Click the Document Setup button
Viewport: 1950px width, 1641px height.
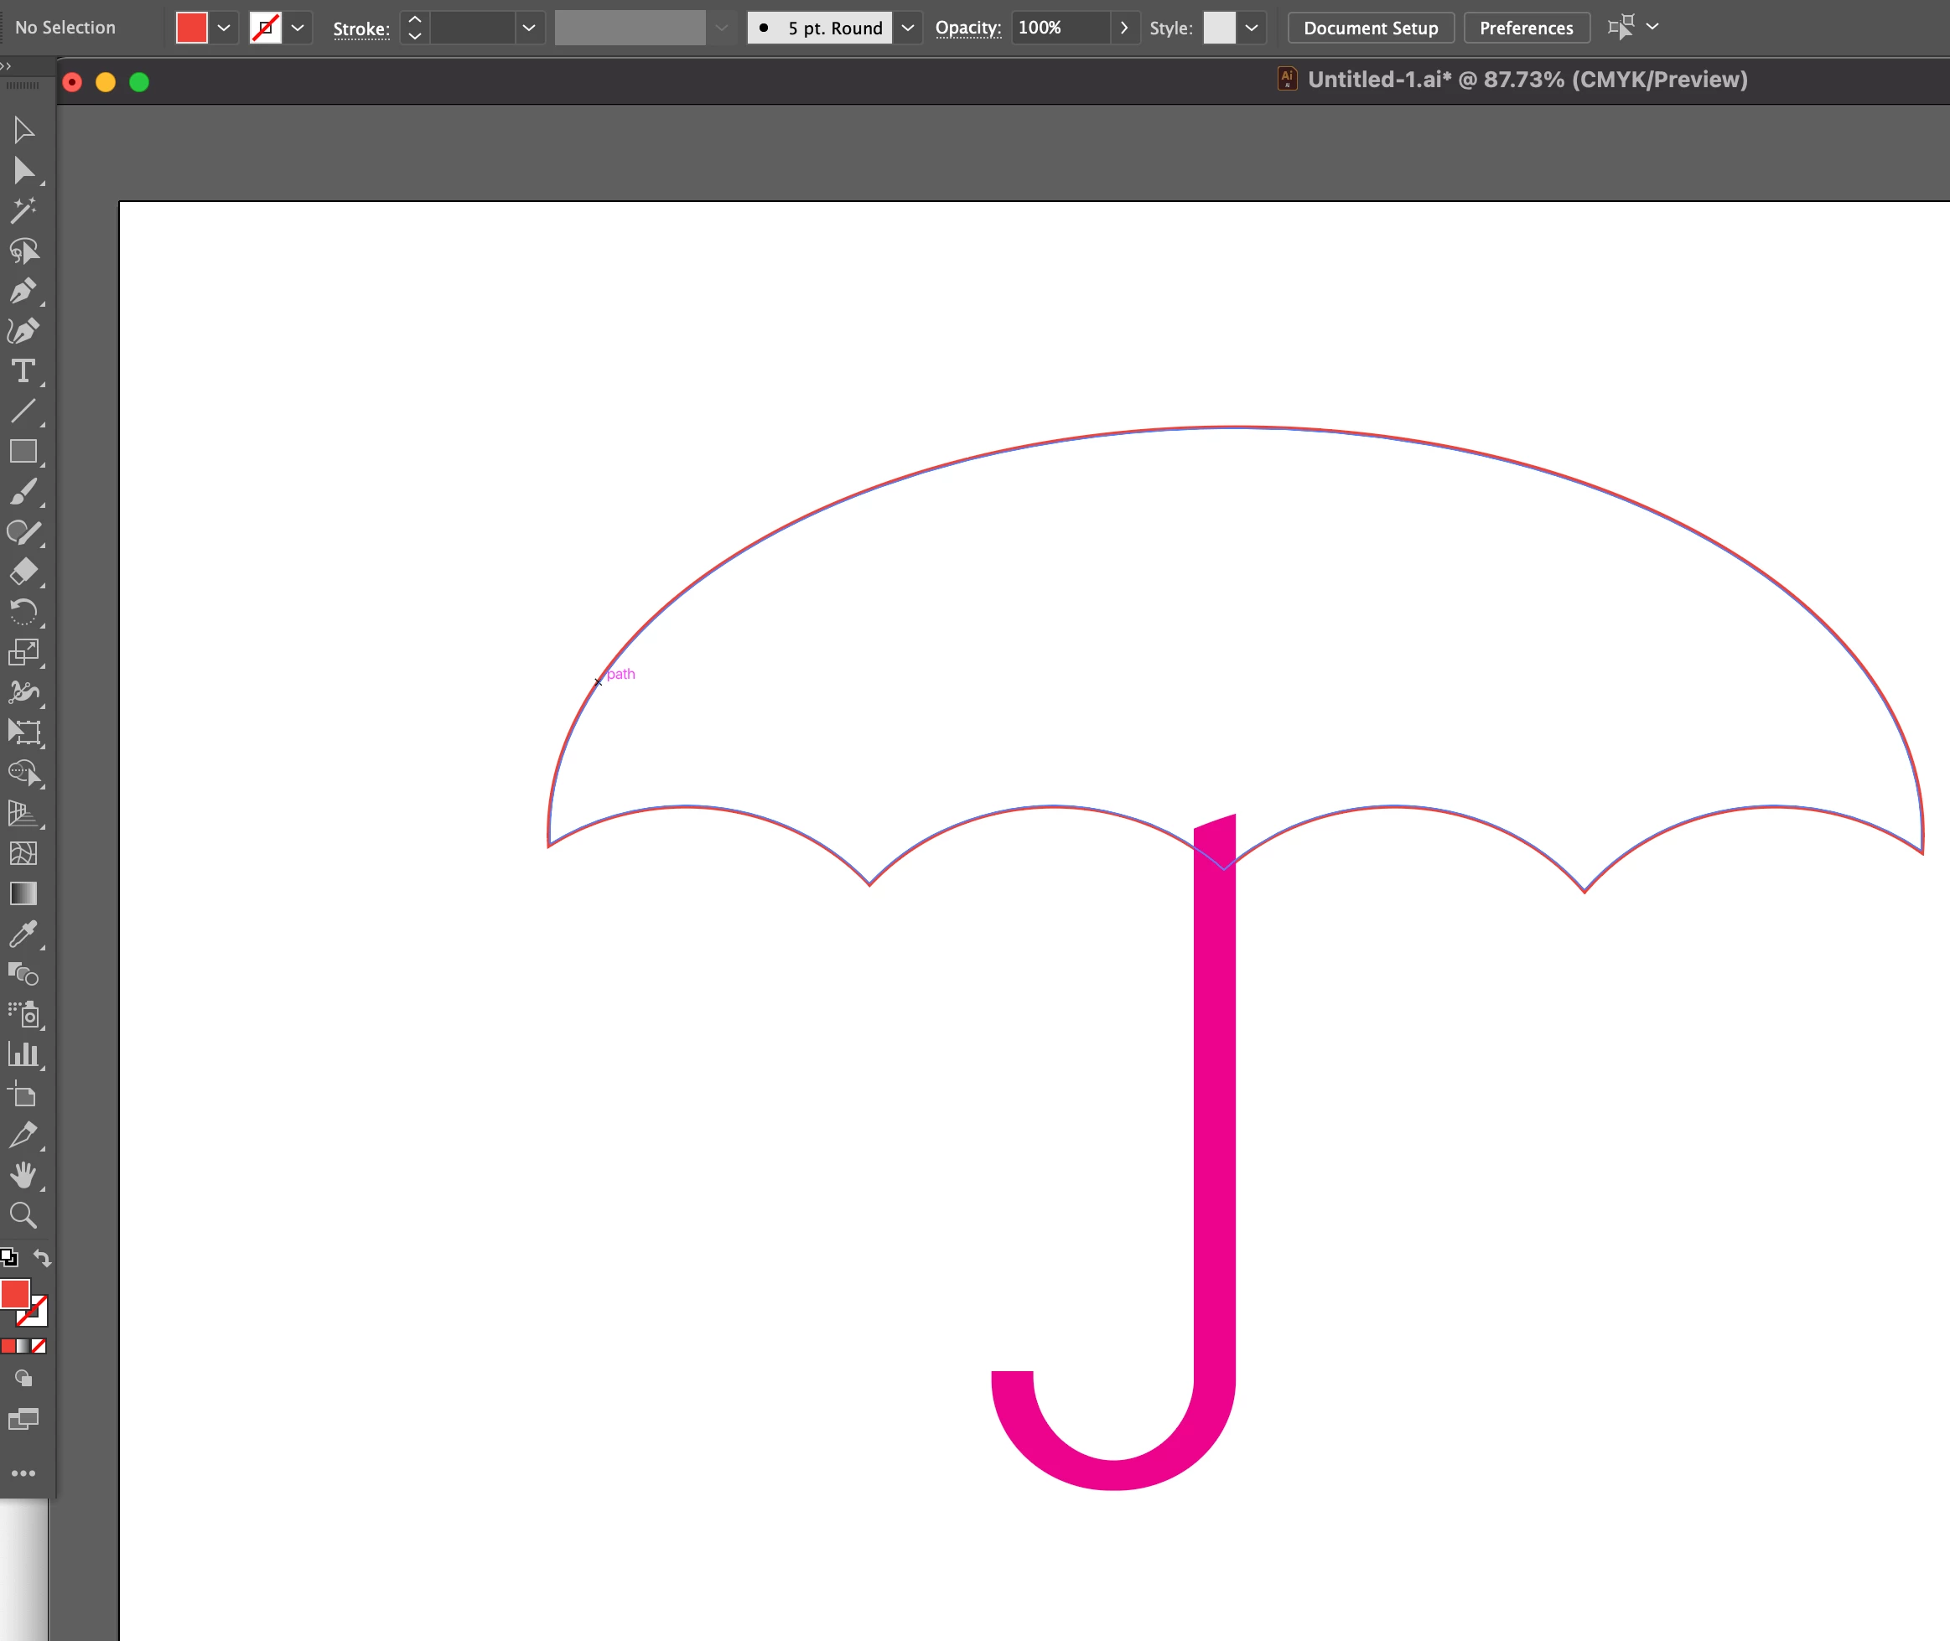pos(1370,28)
